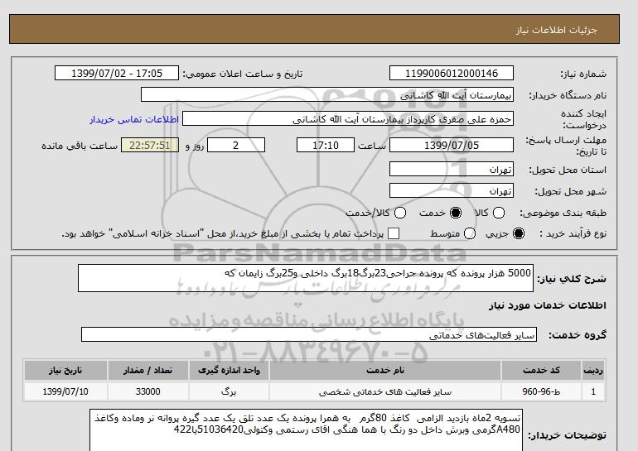Click the جزئیات اطلاعات نیاز header title

556,30
